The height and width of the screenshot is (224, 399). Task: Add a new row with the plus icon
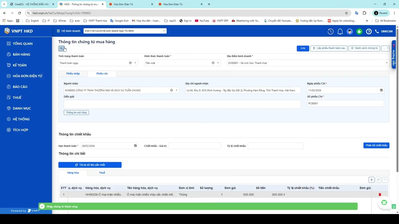click(x=371, y=180)
